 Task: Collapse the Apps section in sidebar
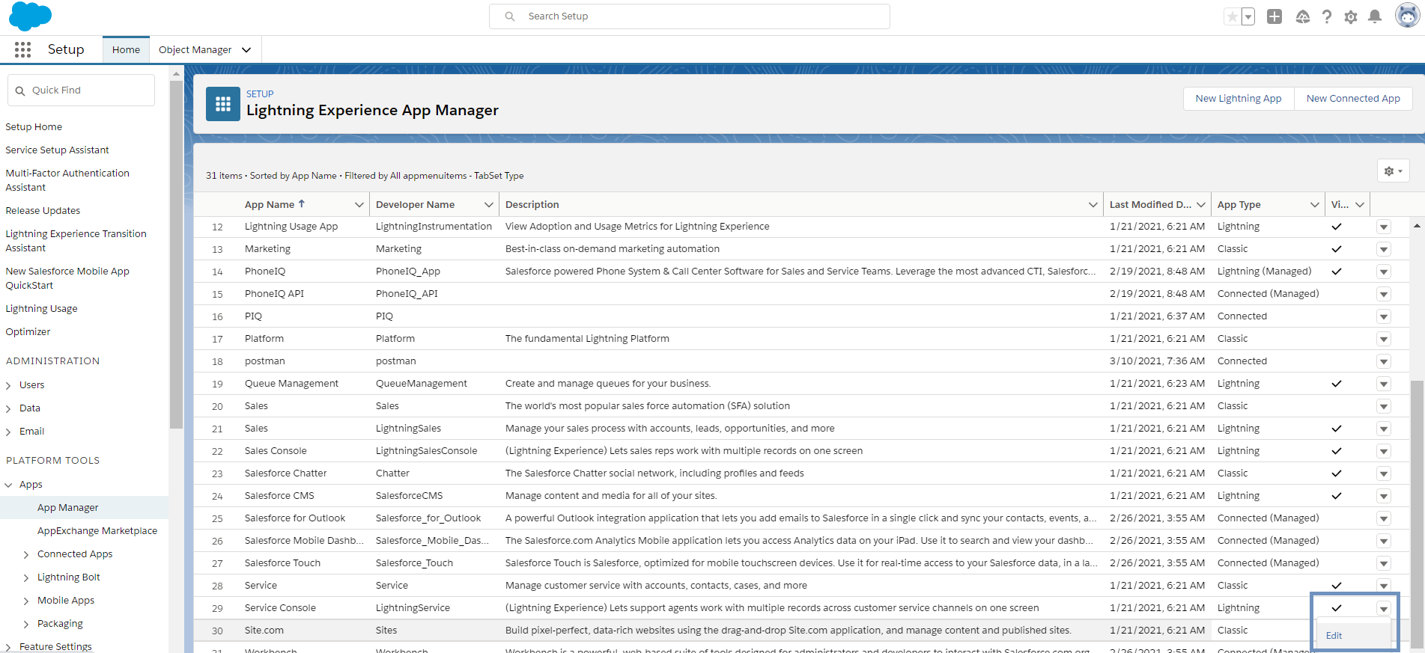point(8,485)
